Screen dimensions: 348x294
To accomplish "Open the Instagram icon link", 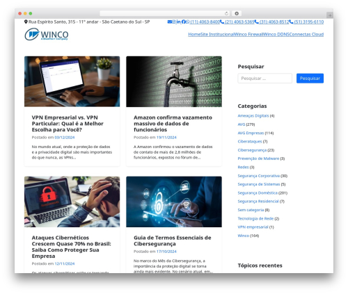I will (174, 22).
